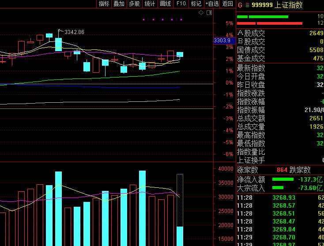Image resolution: width=324 pixels, height=246 pixels.
Task: Click the 统计 statistics button
Action: [150, 4]
